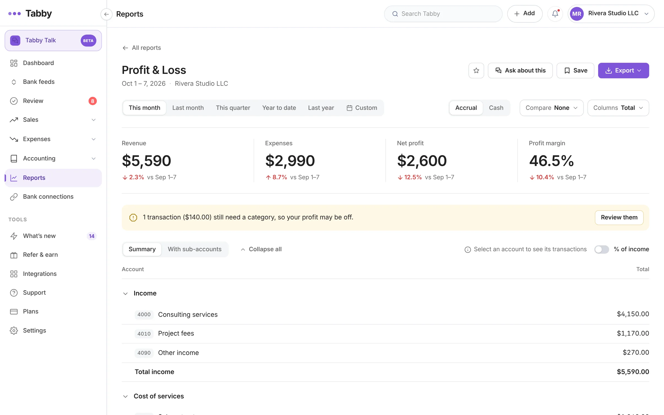
Task: Focus the Search Tabby field
Action: click(x=443, y=14)
